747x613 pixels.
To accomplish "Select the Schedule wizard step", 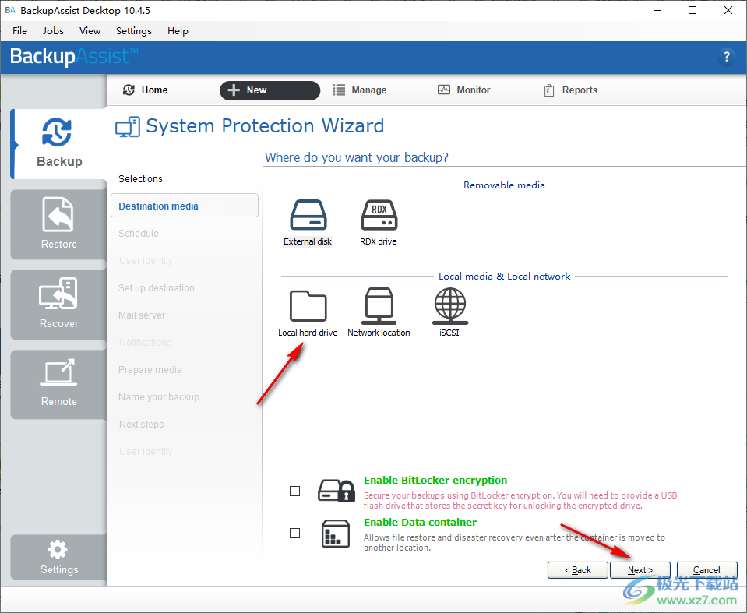I will [139, 234].
